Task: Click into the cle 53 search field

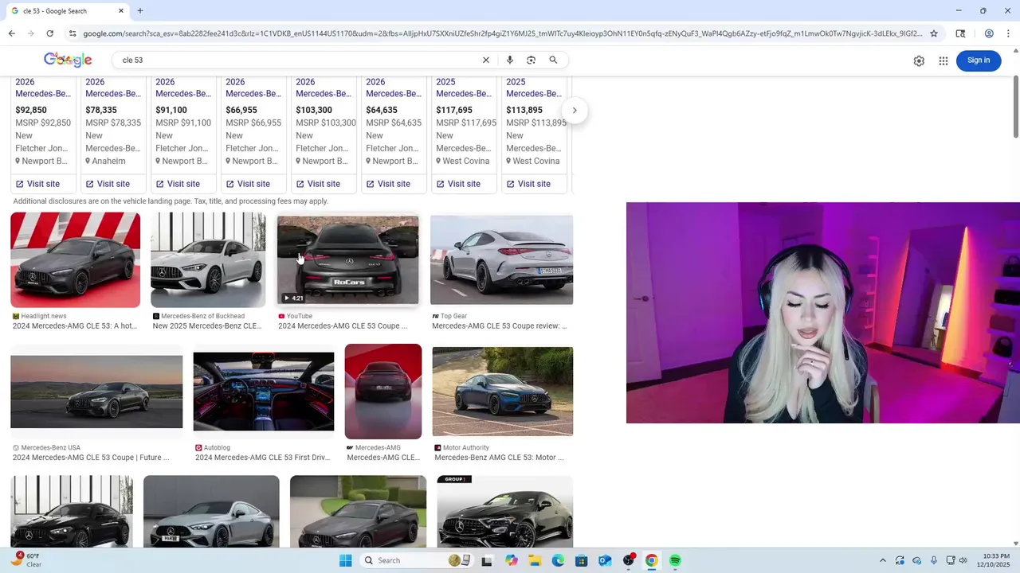Action: [x=295, y=60]
